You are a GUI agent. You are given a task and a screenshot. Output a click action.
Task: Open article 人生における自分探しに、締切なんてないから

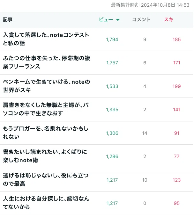46,203
